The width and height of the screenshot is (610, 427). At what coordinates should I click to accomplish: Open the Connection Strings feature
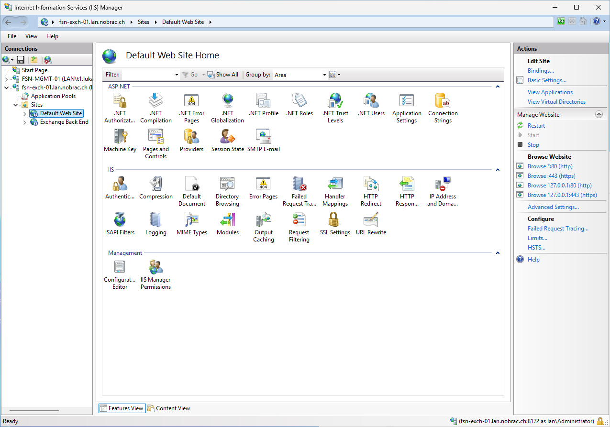pyautogui.click(x=443, y=108)
